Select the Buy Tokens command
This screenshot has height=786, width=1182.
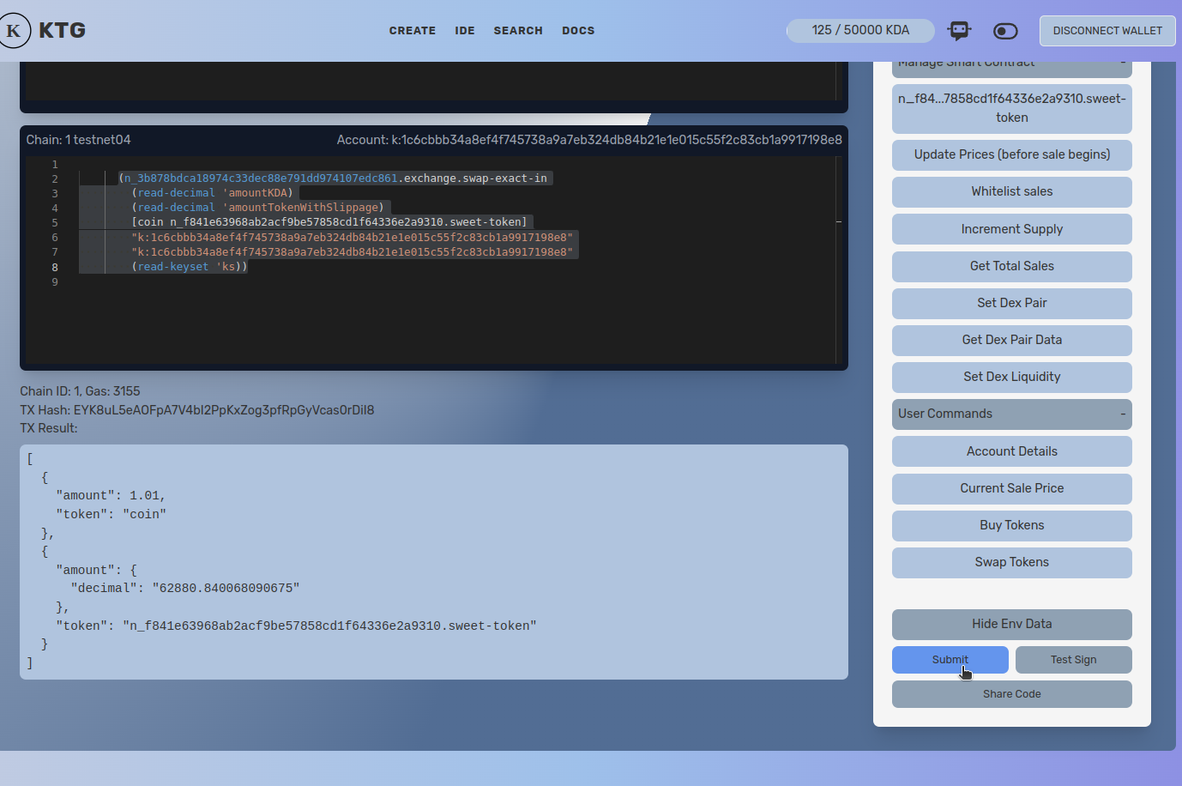(1012, 525)
